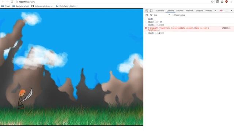Click the inspect element picker icon
This screenshot has width=234, height=131.
(x=147, y=11)
